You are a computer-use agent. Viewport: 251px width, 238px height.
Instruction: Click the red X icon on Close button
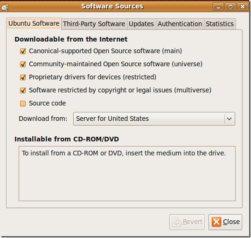click(x=216, y=222)
